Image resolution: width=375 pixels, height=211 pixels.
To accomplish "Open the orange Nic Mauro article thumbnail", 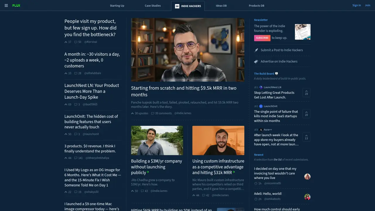I will pos(218,140).
